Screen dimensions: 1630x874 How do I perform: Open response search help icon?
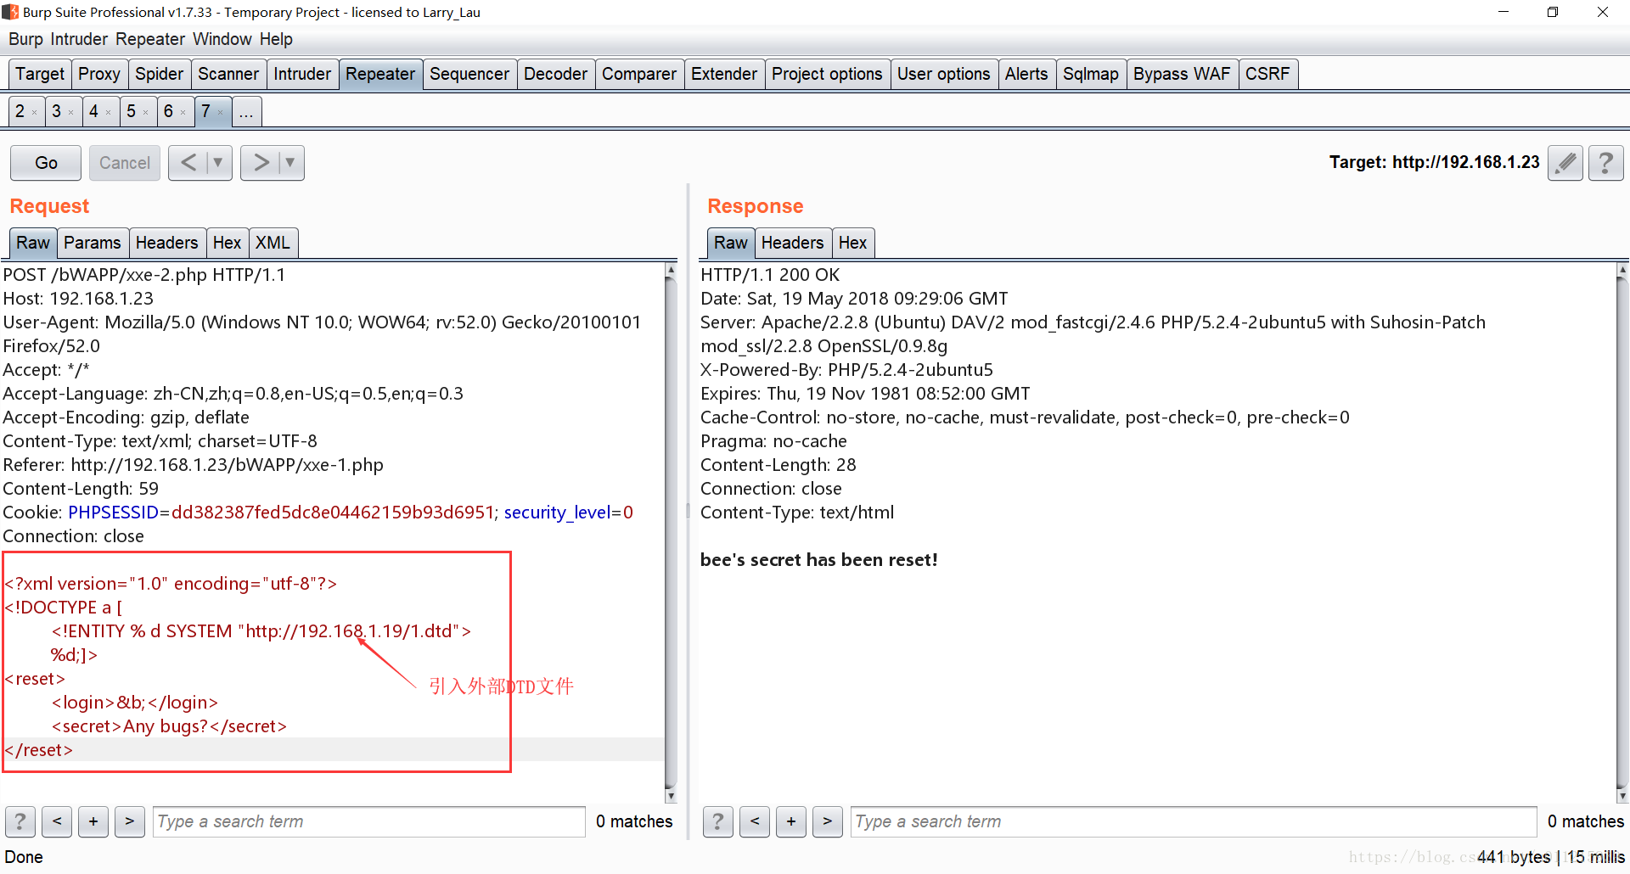coord(718,821)
